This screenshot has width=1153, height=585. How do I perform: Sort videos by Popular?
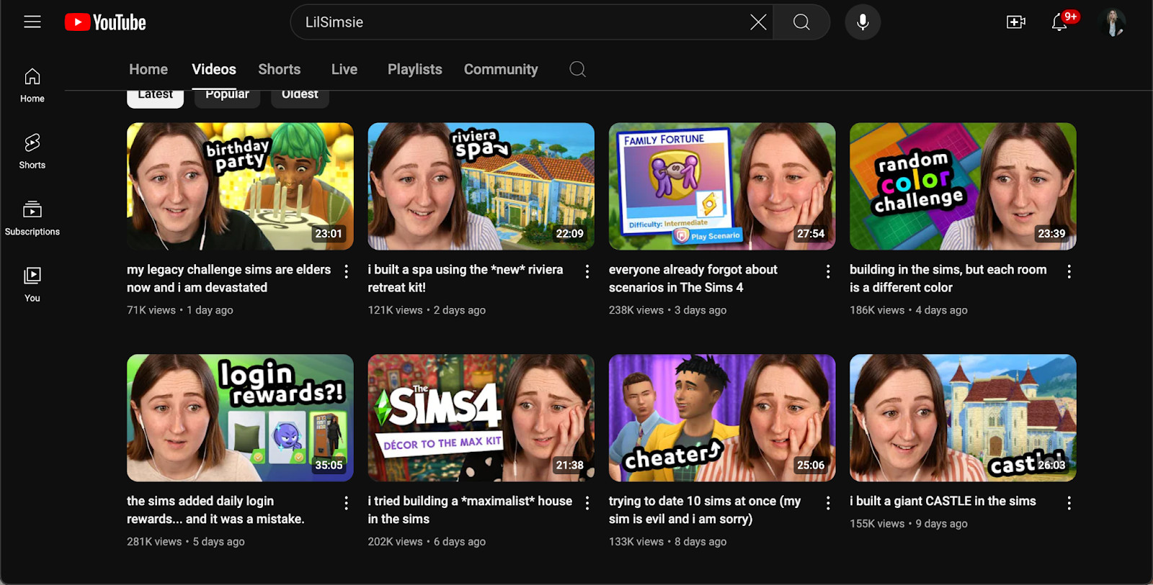point(228,98)
